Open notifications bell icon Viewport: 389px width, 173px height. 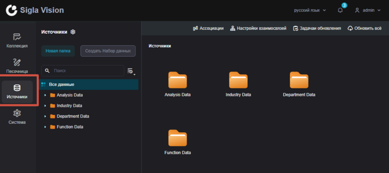tap(340, 10)
